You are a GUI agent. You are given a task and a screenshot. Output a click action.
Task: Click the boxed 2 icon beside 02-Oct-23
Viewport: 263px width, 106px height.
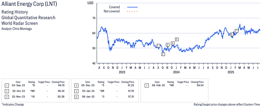click(x=7, y=91)
